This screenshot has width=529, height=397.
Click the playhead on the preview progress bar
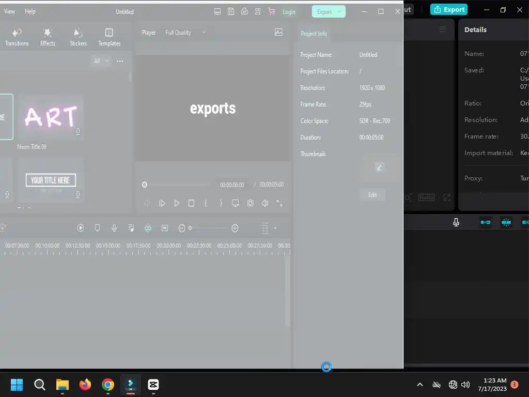[x=145, y=185]
